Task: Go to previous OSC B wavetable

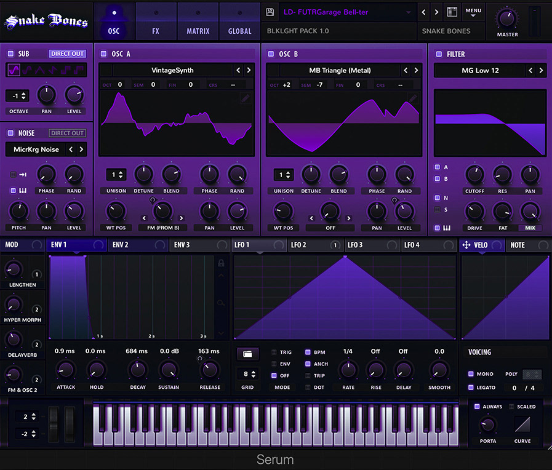Action: coord(406,70)
